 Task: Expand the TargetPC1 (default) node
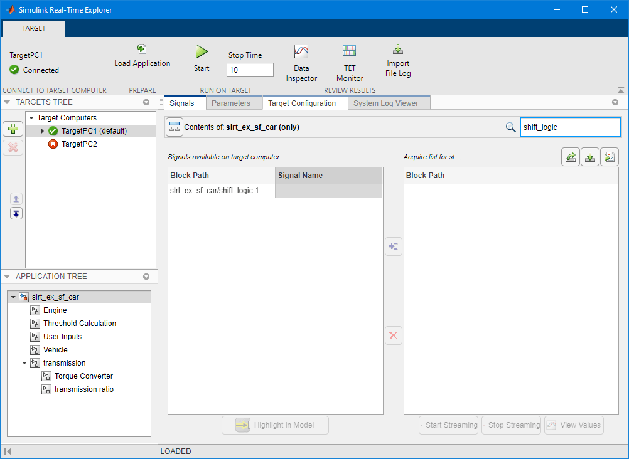point(43,131)
